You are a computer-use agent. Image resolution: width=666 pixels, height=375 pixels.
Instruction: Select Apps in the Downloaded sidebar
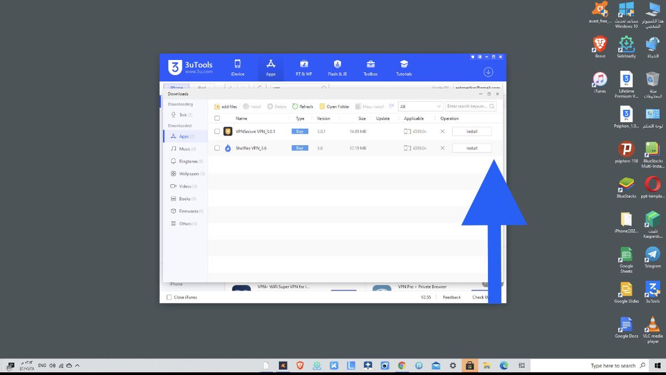pyautogui.click(x=185, y=136)
